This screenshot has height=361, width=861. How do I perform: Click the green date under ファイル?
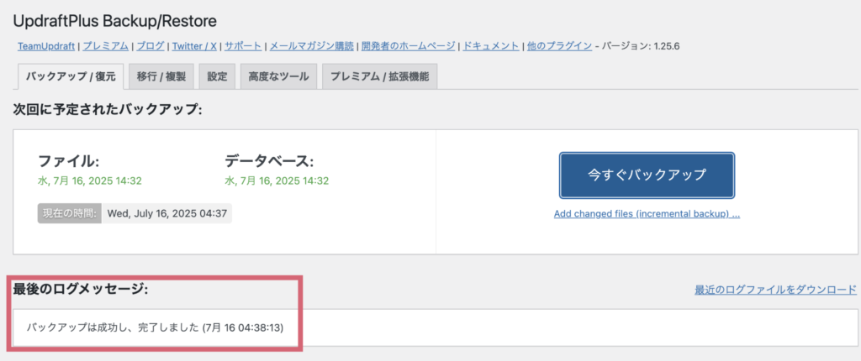pos(90,181)
